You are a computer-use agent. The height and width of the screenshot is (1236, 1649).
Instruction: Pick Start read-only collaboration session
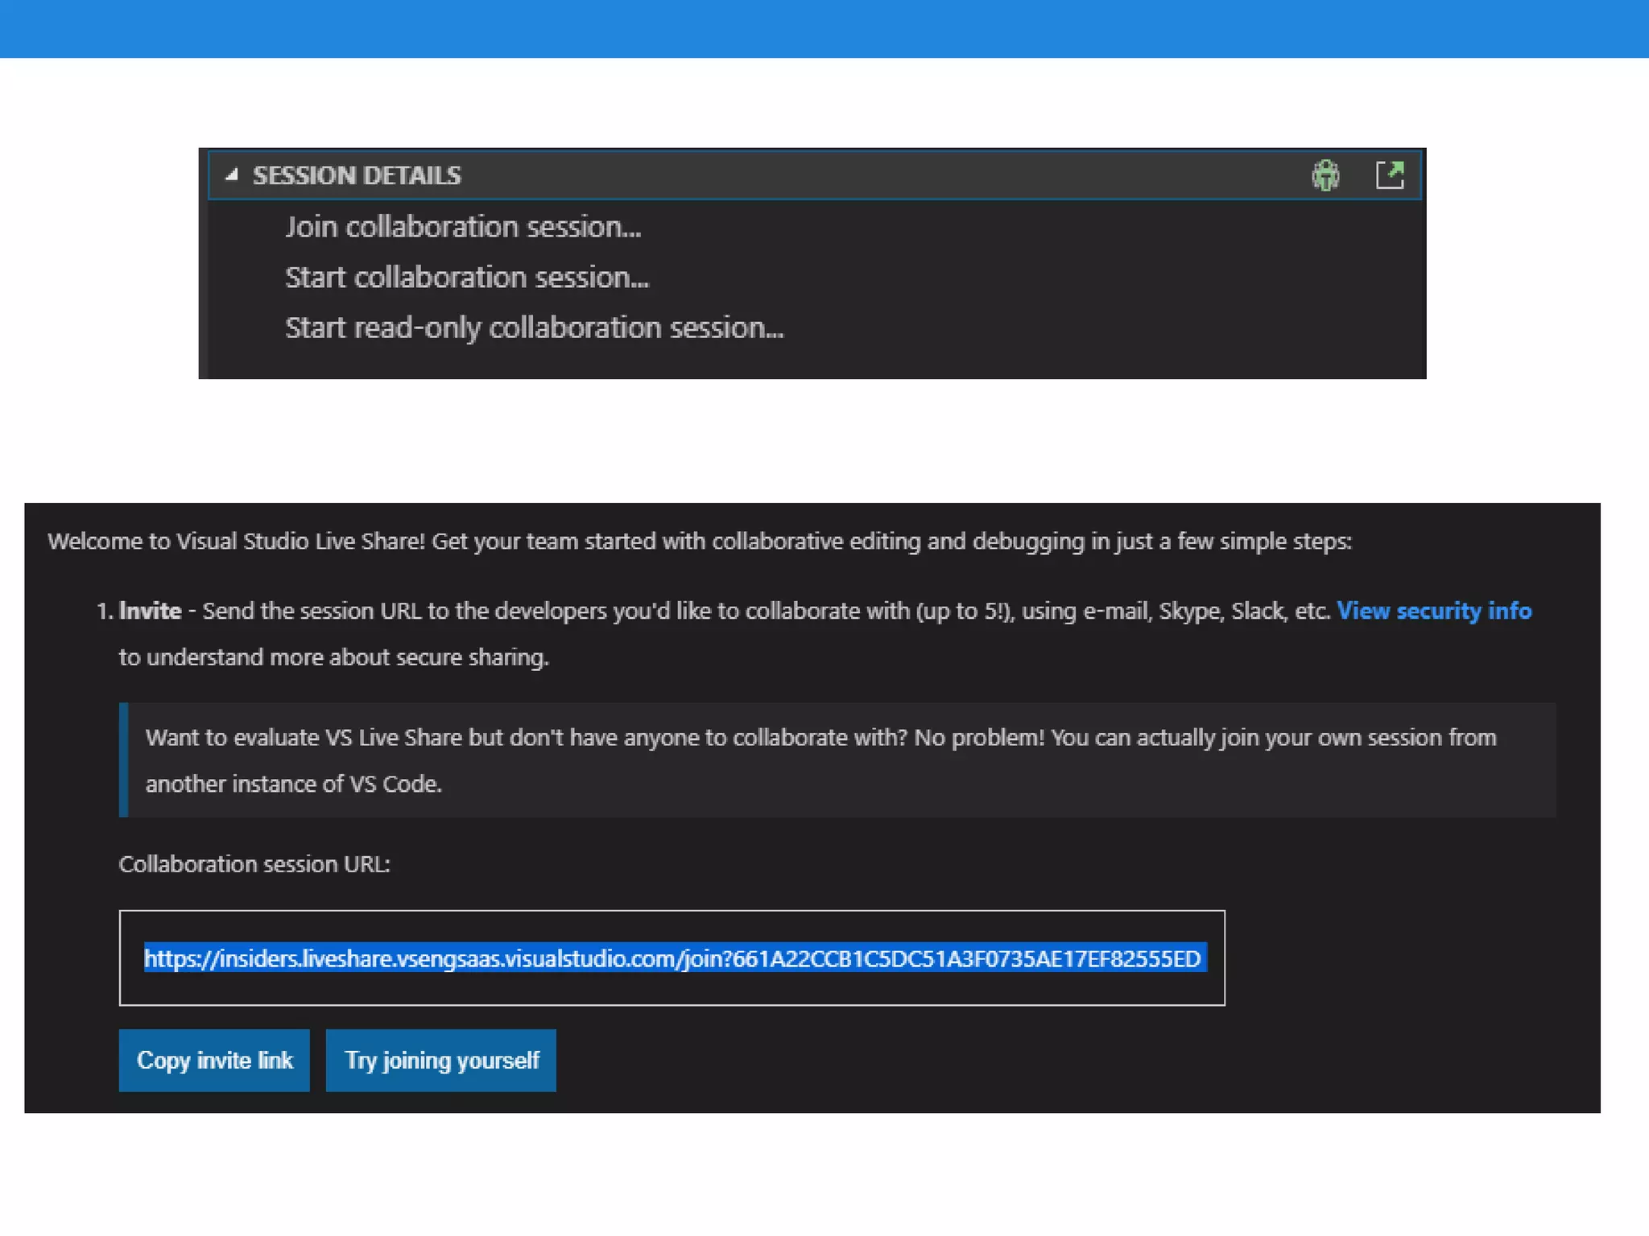(x=534, y=328)
